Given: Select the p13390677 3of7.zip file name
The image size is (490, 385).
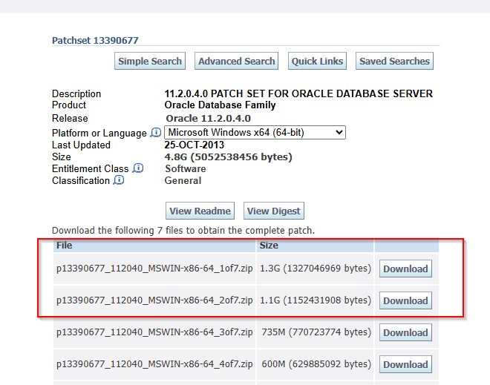Looking at the screenshot, I should click(x=154, y=332).
